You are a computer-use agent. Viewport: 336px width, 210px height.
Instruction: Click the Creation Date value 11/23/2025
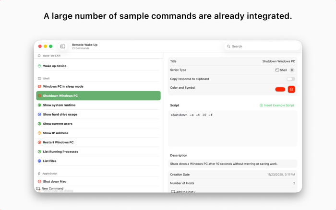281,175
